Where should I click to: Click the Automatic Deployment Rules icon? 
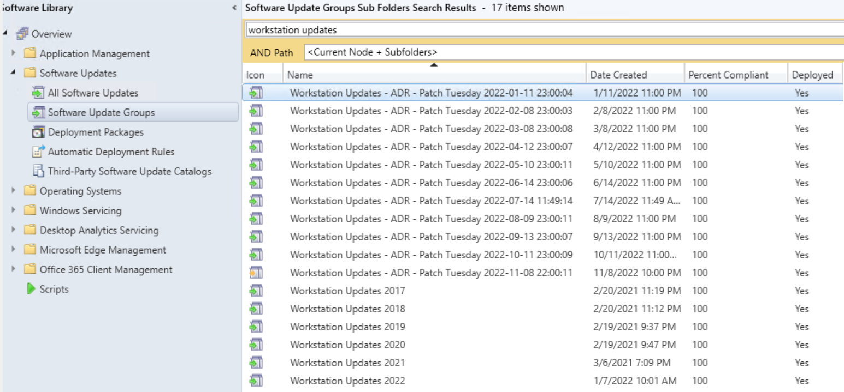[38, 152]
